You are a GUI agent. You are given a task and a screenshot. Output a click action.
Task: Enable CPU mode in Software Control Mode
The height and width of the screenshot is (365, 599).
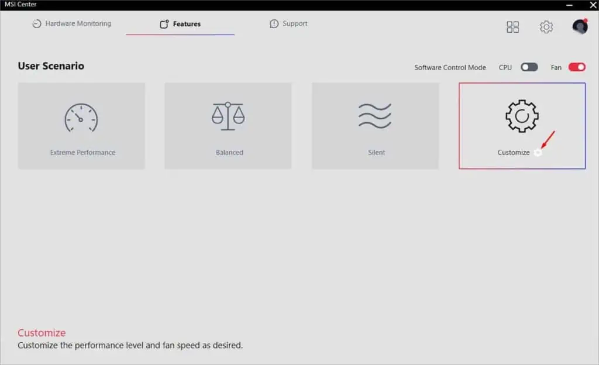pyautogui.click(x=528, y=67)
